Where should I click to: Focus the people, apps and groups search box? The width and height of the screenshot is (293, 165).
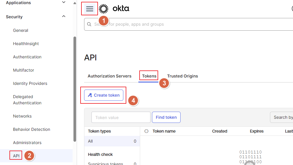pos(189,24)
